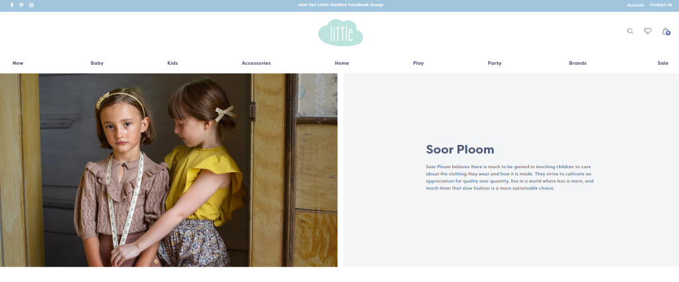The height and width of the screenshot is (282, 679).
Task: Open the Sale section
Action: tap(663, 63)
